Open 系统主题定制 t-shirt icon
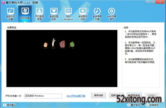 pyautogui.click(x=54, y=11)
